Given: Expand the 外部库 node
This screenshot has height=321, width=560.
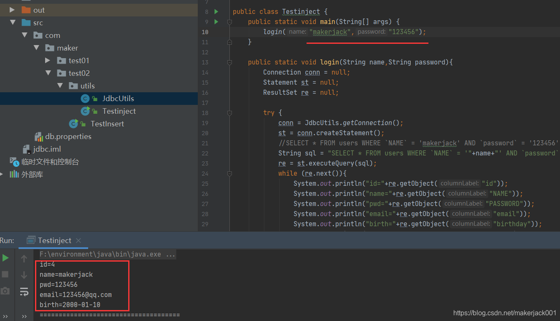Looking at the screenshot, I should [2, 174].
